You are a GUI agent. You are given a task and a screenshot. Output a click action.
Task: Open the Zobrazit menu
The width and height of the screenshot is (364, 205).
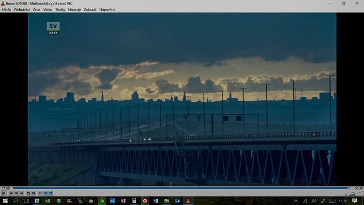tap(90, 10)
